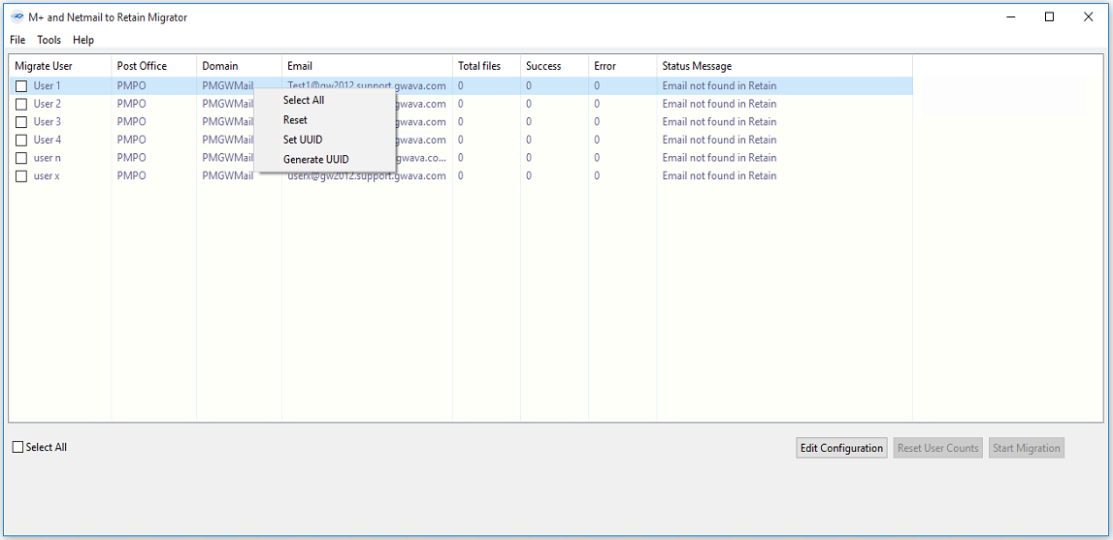Viewport: 1113px width, 540px height.
Task: Click status message in the User 4 row
Action: (x=719, y=140)
